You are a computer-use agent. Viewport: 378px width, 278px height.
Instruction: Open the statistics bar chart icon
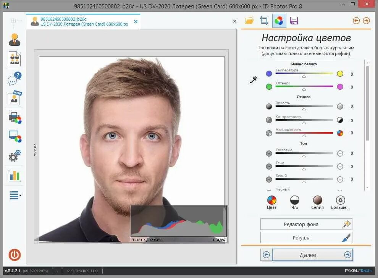(x=15, y=176)
